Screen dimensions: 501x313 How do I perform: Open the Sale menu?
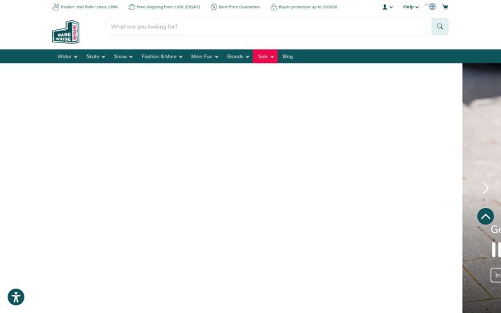pyautogui.click(x=265, y=56)
